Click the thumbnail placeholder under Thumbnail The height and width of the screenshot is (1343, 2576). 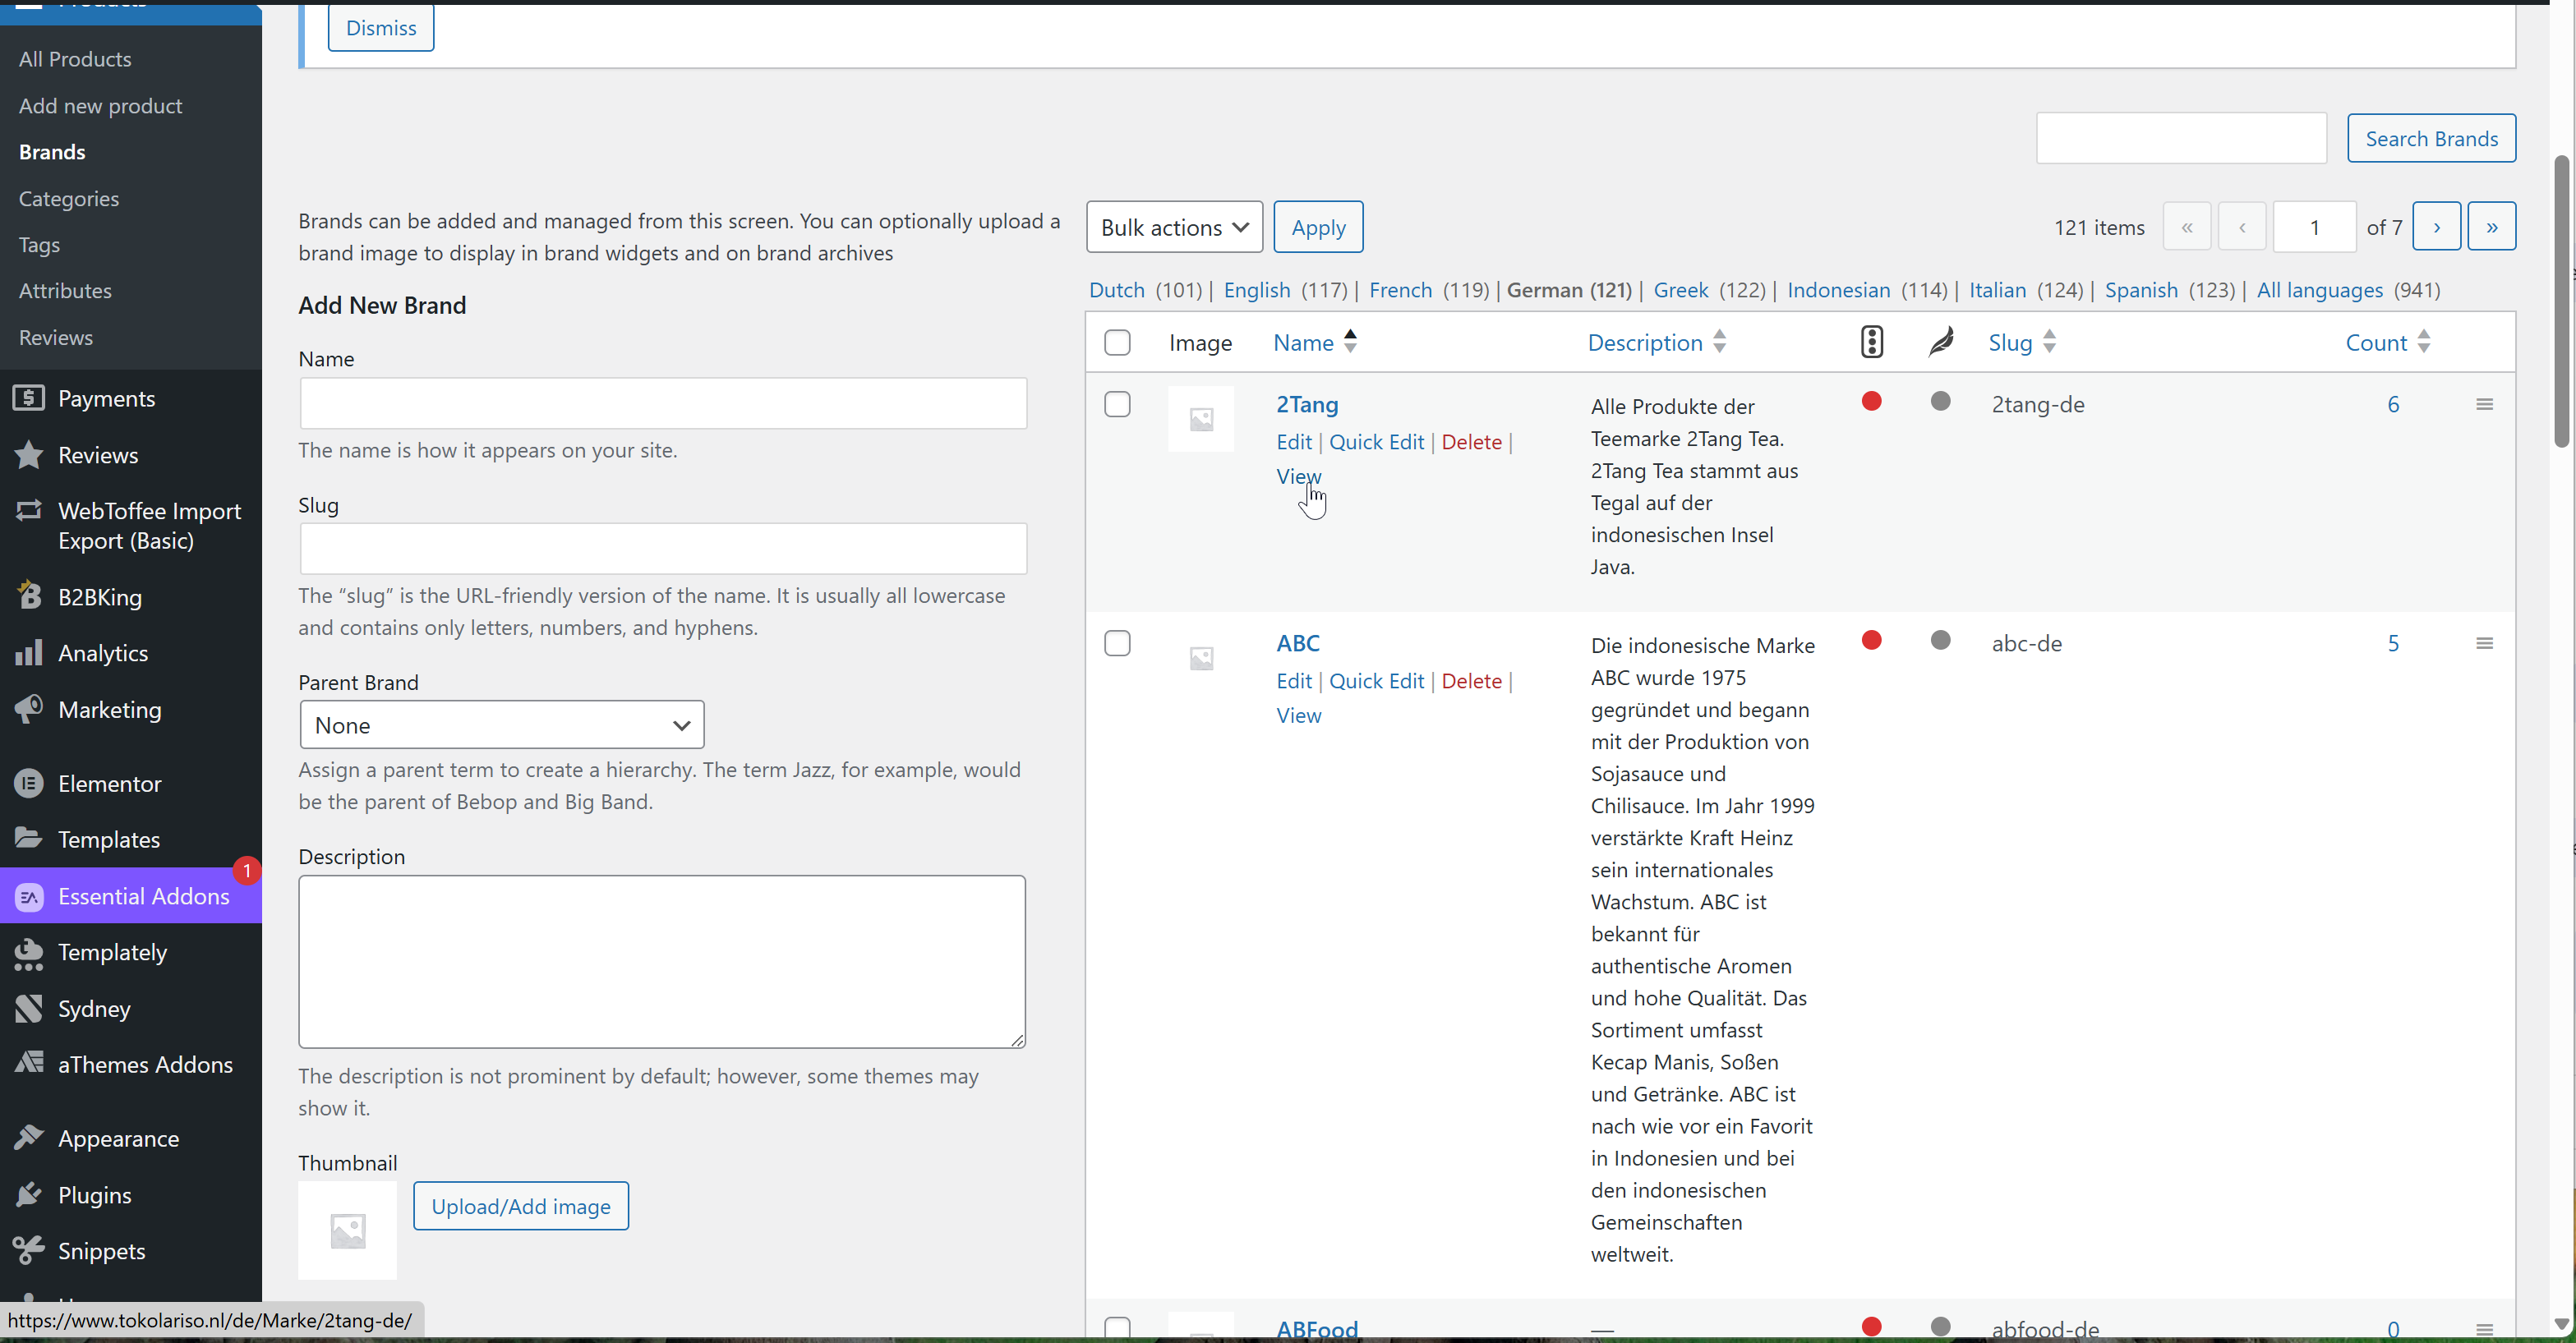pyautogui.click(x=347, y=1230)
